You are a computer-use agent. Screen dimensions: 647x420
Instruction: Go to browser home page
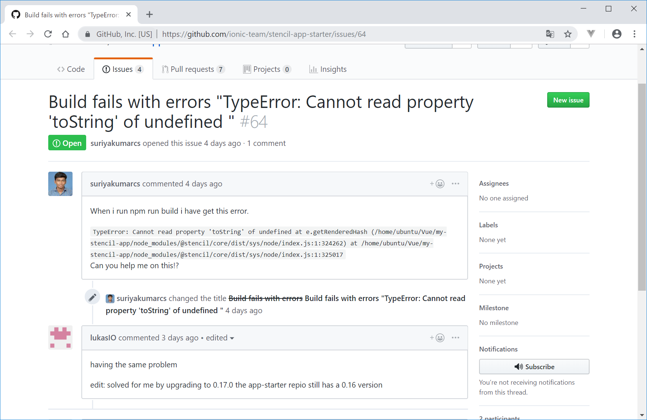(x=66, y=34)
